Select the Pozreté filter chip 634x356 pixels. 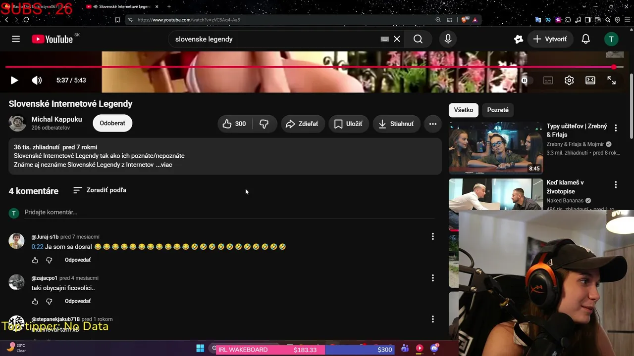point(498,110)
